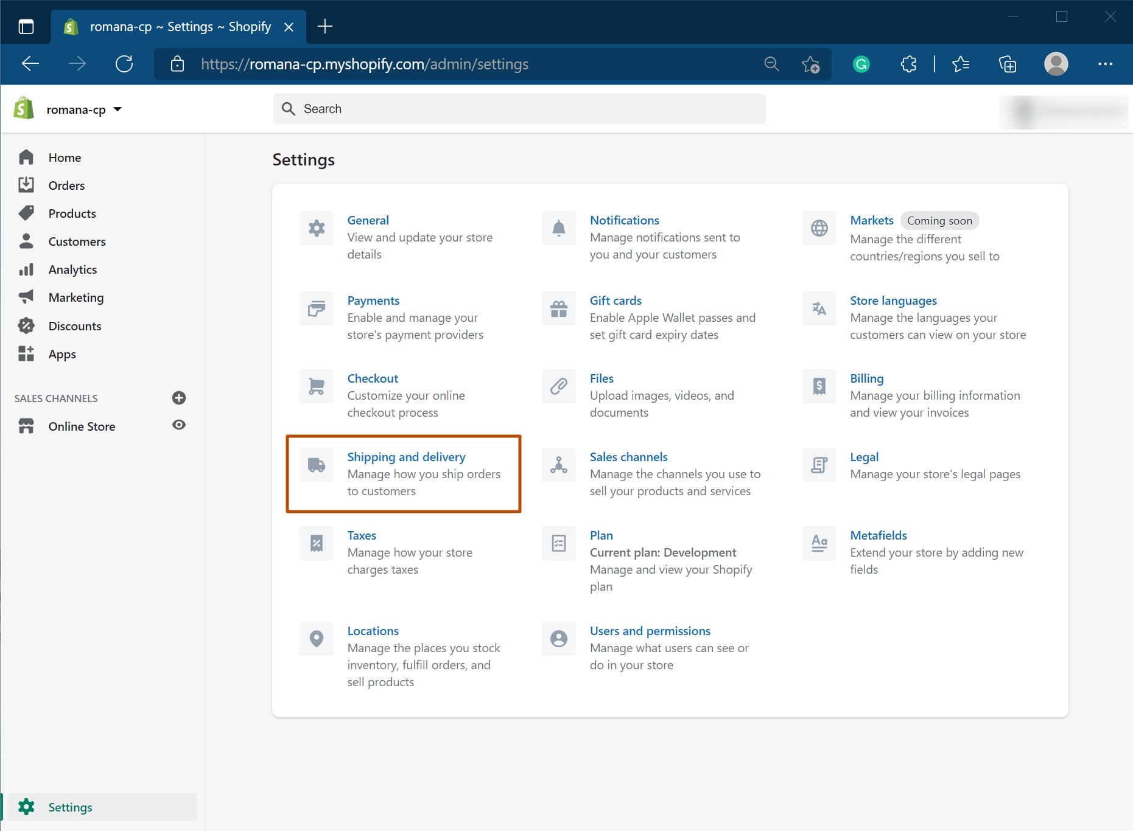1133x831 pixels.
Task: Click the Payments card icon
Action: [x=317, y=308]
